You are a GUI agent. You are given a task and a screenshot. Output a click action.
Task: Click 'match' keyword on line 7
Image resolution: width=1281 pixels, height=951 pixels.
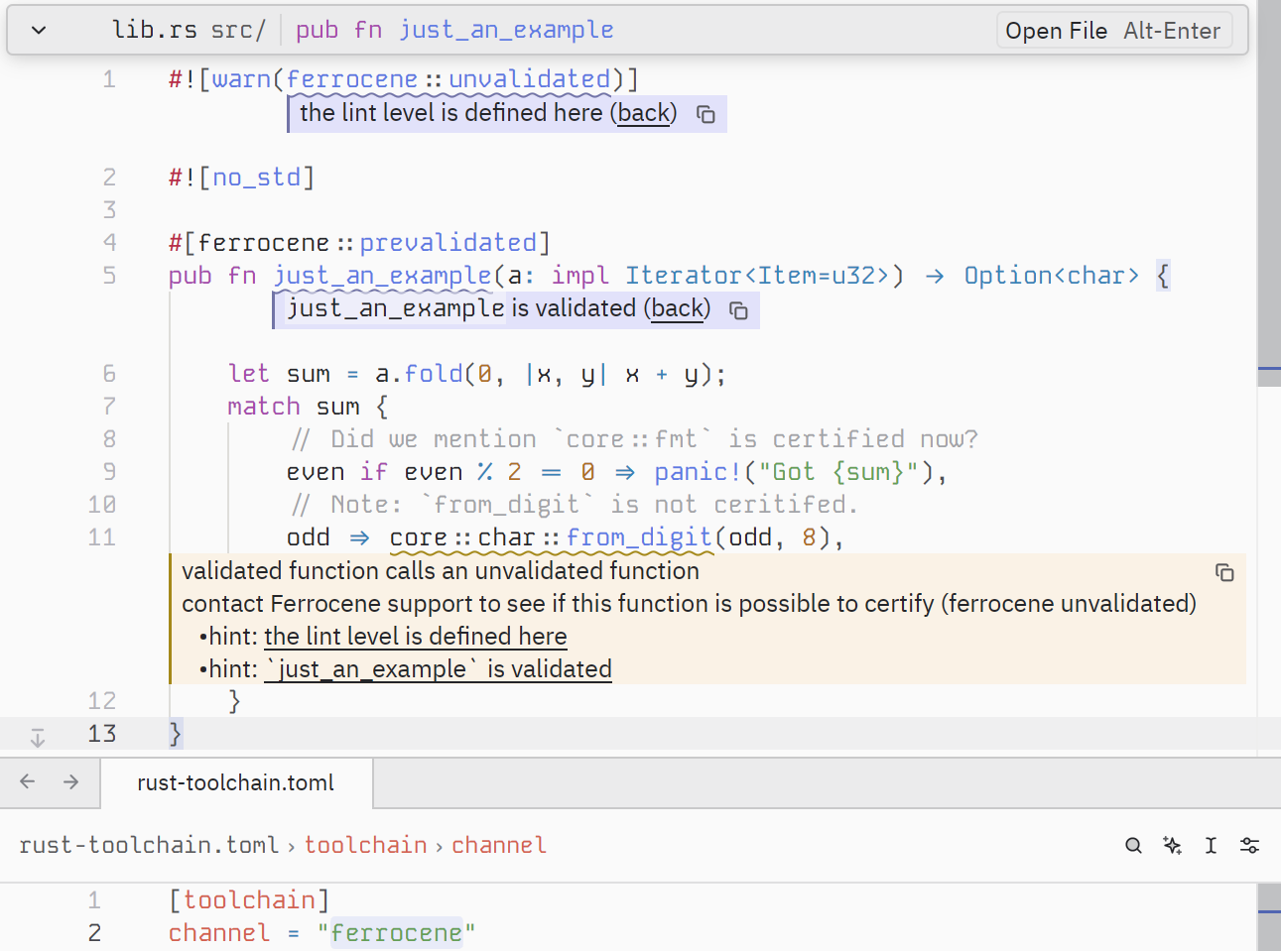264,407
